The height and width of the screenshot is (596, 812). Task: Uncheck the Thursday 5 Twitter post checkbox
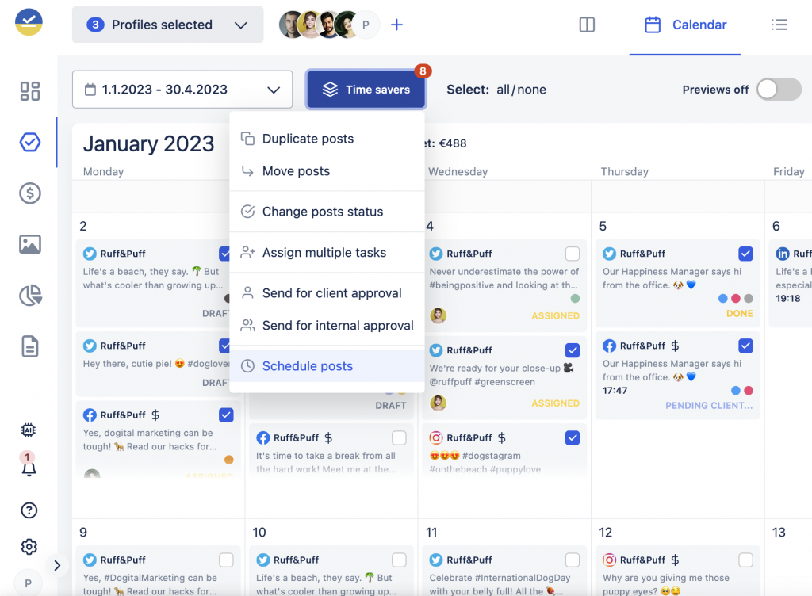[745, 254]
